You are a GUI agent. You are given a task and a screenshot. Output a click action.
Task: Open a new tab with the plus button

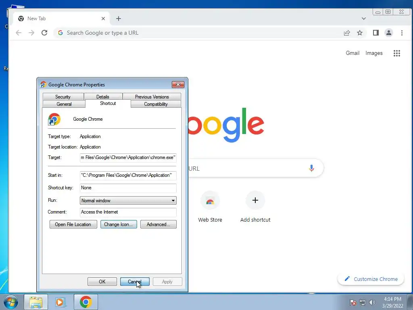coord(119,19)
